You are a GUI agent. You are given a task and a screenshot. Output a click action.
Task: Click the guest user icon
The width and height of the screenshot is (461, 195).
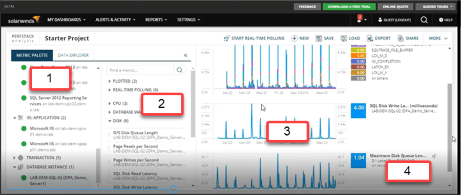point(380,20)
